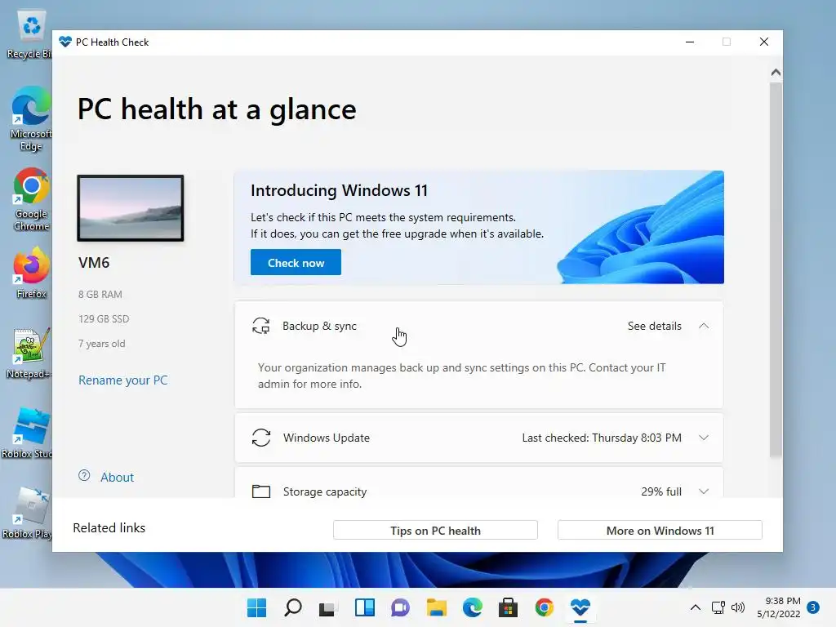The height and width of the screenshot is (627, 836).
Task: Click PC Health Check taskbar icon
Action: (x=580, y=607)
